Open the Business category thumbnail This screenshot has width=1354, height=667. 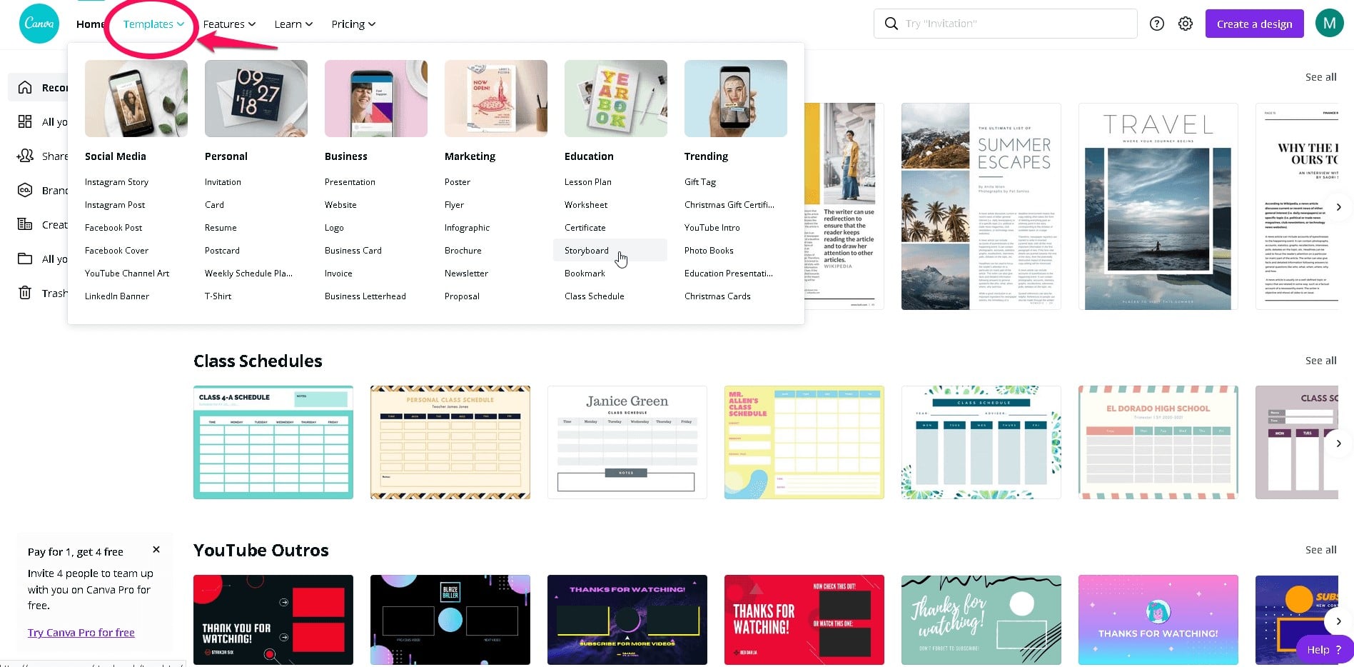click(376, 99)
